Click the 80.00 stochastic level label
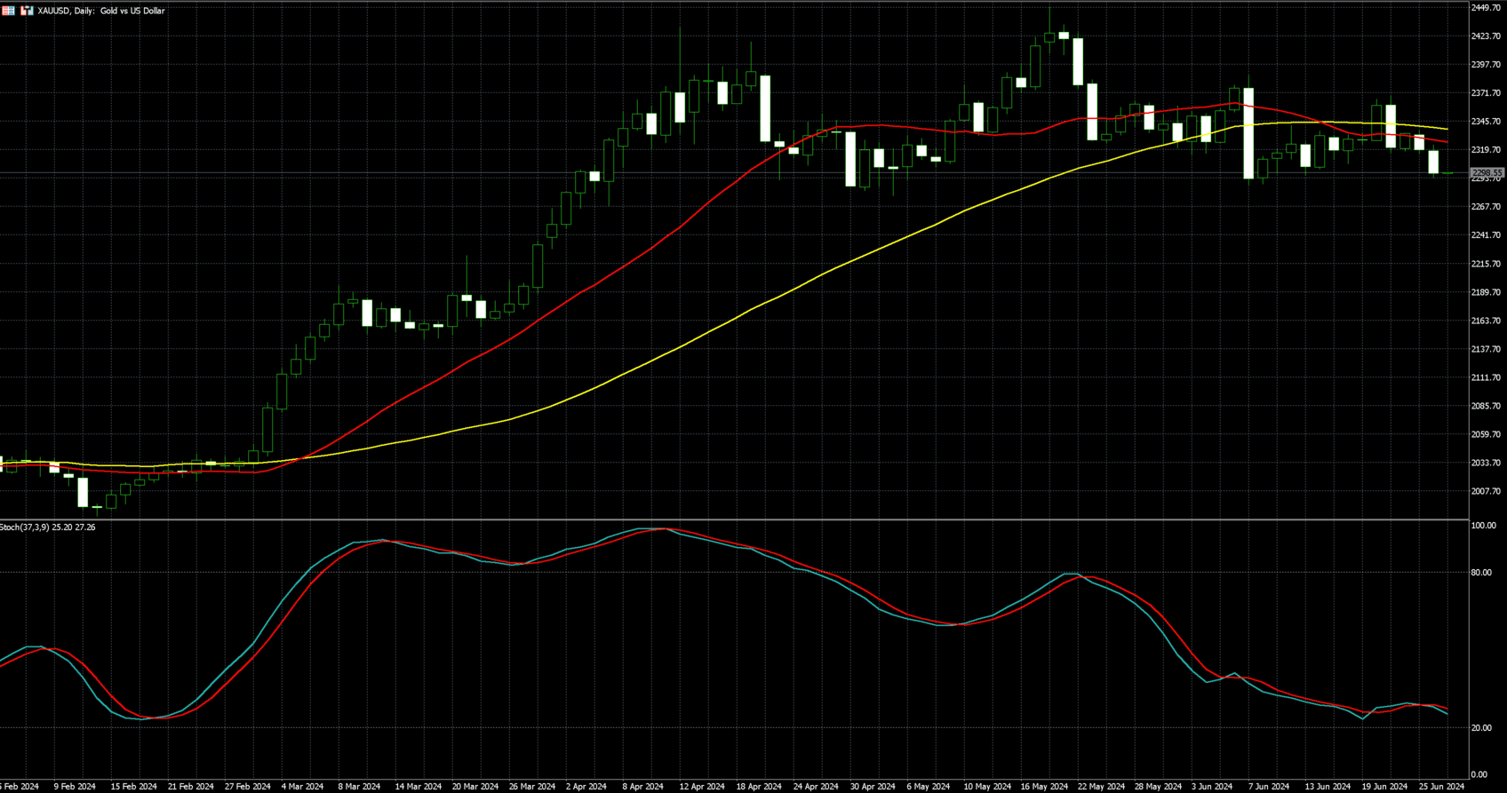 click(1481, 573)
